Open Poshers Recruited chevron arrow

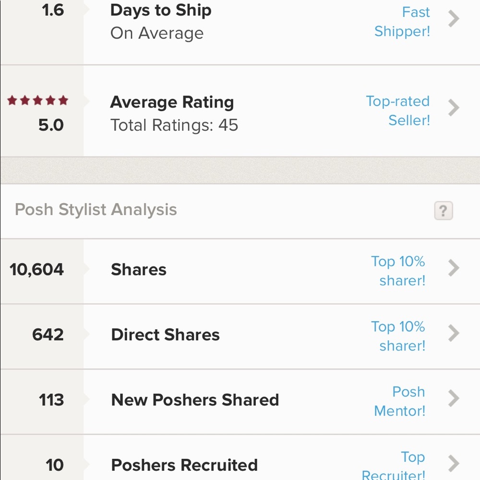[454, 464]
